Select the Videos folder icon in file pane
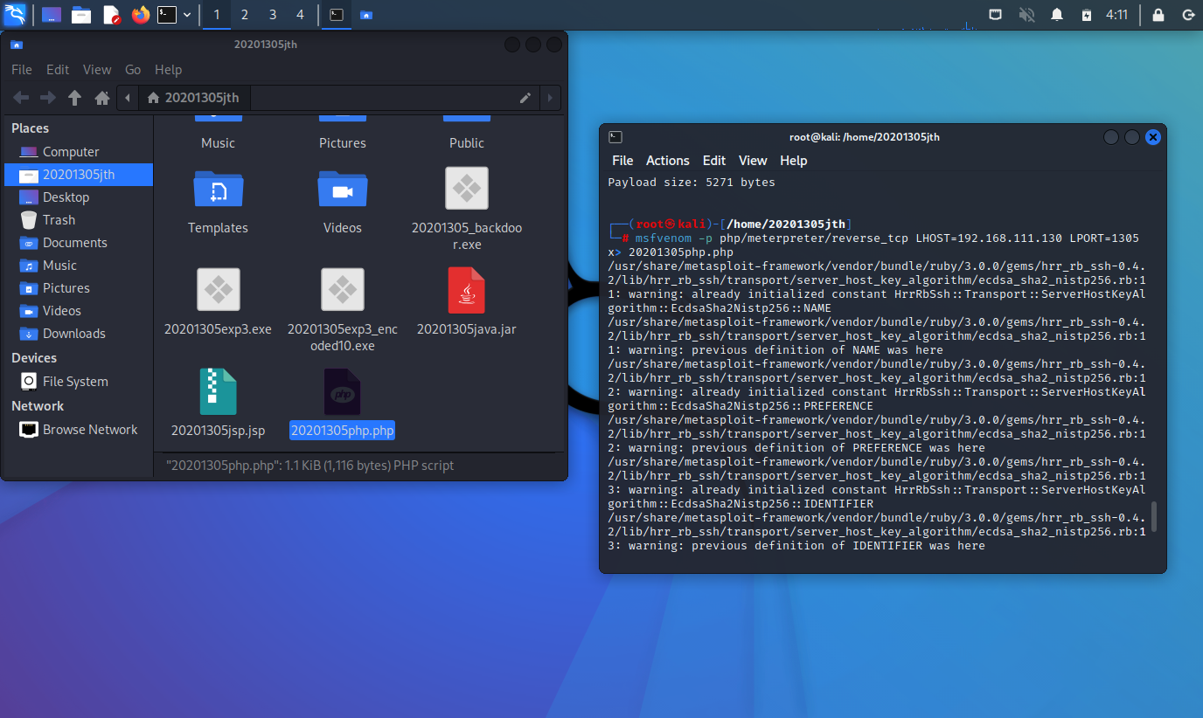 point(343,189)
